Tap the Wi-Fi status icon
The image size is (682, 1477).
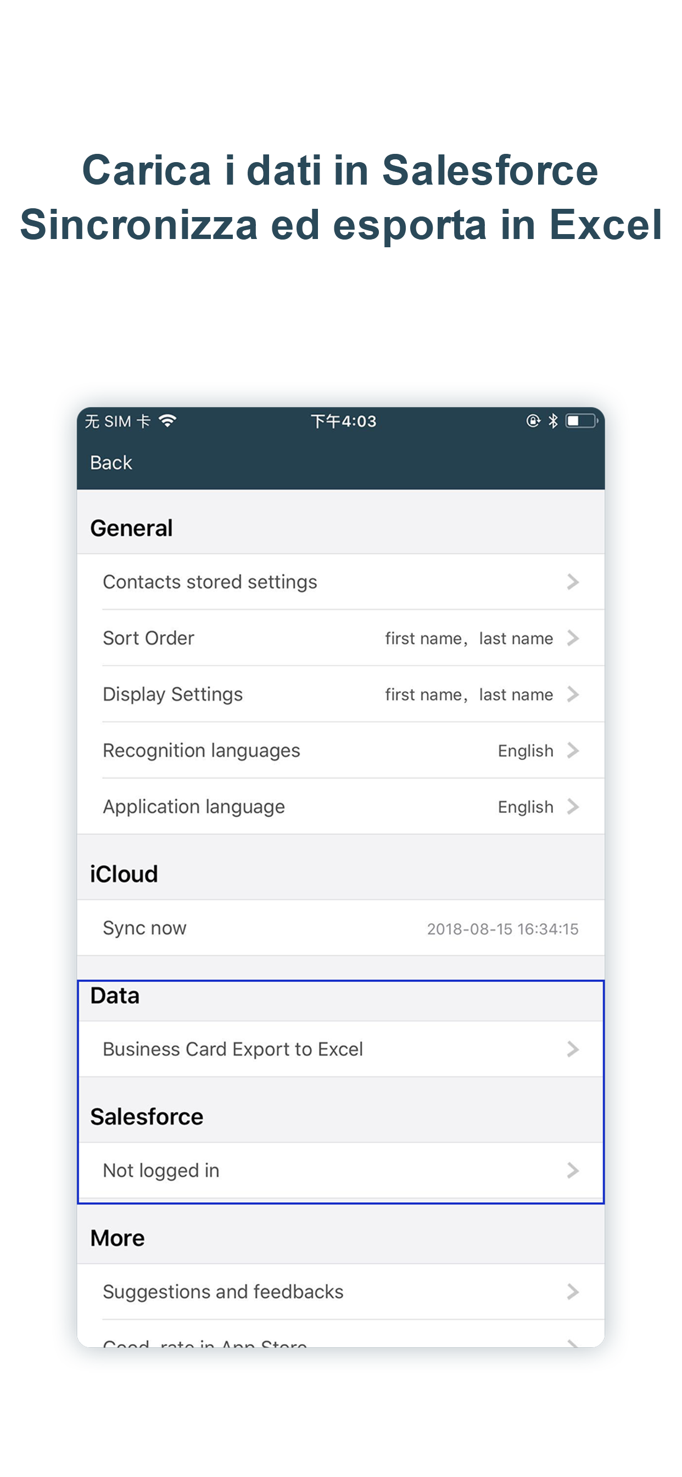tap(167, 421)
